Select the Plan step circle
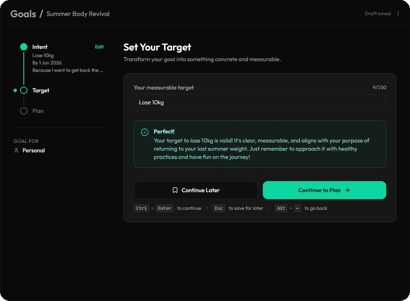The width and height of the screenshot is (410, 301). (24, 111)
